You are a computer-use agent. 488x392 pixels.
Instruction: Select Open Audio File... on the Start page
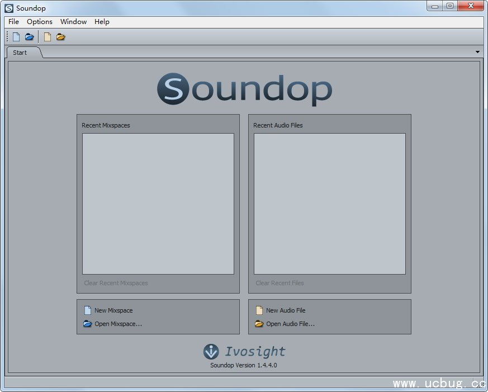click(290, 324)
